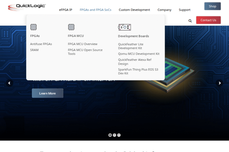Open the Support menu
Screen dimensions: 229x152
(185, 10)
